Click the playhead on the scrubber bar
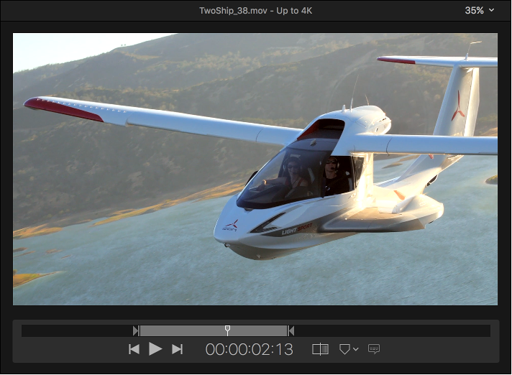Screen dimensions: 512x375 (x=227, y=330)
